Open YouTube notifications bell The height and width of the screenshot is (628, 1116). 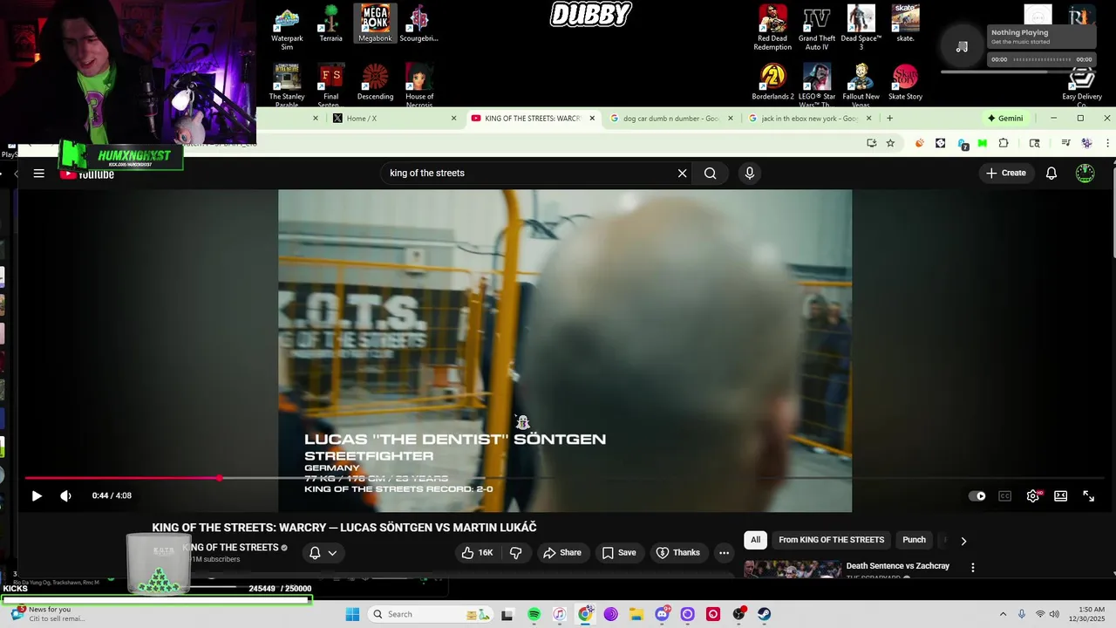(x=1051, y=174)
